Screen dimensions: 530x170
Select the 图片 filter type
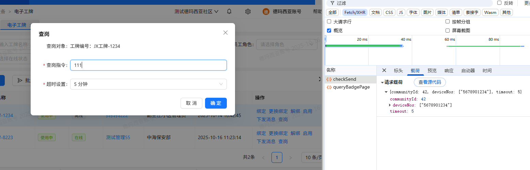427,13
